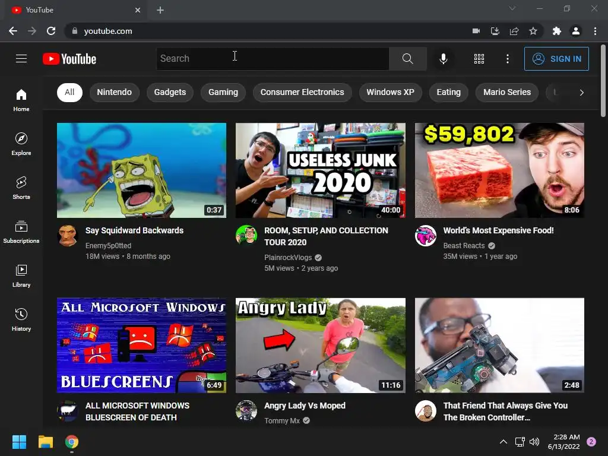Go back with the browser back arrow

13,31
